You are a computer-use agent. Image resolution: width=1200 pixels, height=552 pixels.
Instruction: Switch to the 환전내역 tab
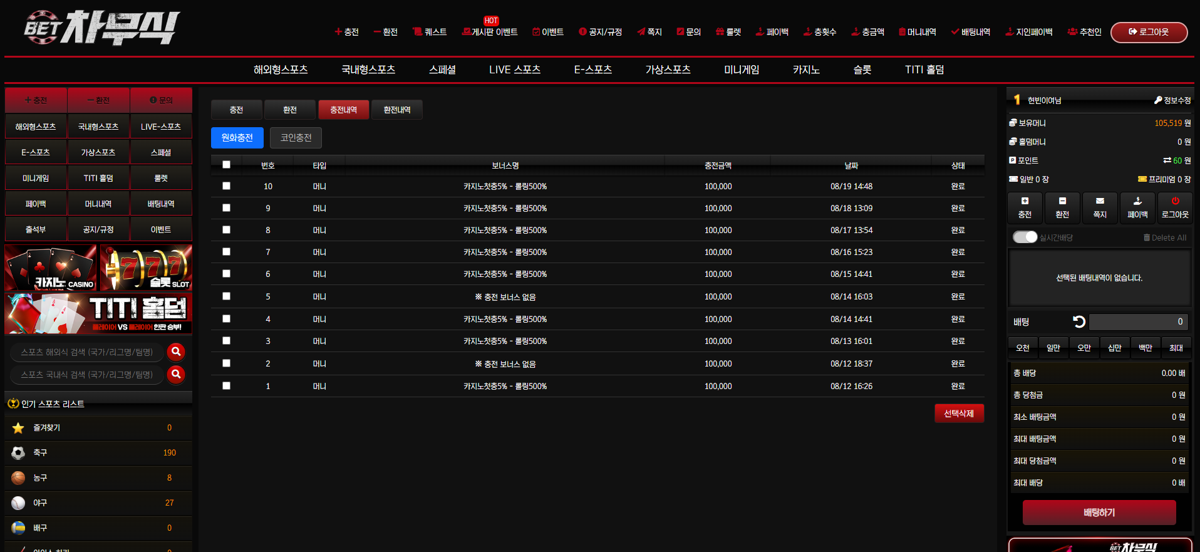(x=397, y=110)
